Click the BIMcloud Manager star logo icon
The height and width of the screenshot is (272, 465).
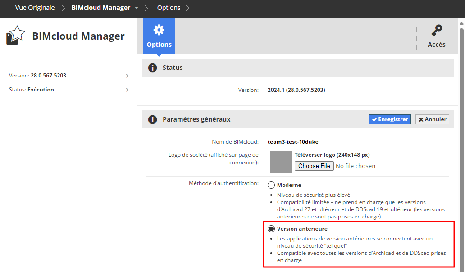click(x=15, y=36)
